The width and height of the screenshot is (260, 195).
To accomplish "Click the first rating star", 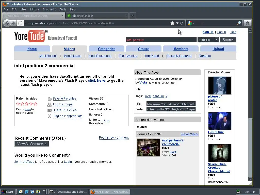I will (18, 104).
